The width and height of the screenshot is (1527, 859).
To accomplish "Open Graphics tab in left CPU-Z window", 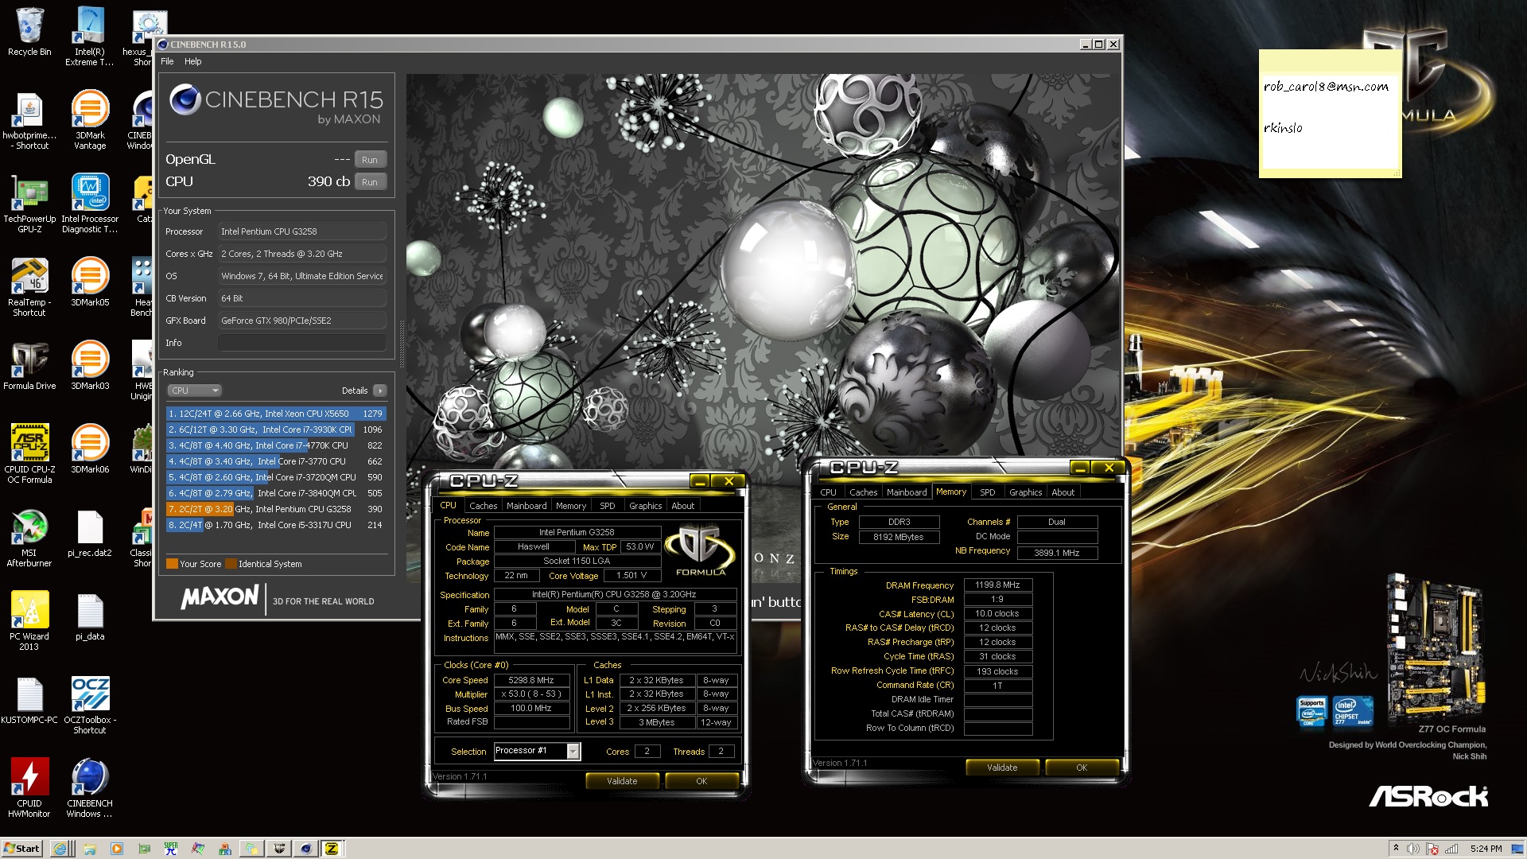I will (645, 506).
